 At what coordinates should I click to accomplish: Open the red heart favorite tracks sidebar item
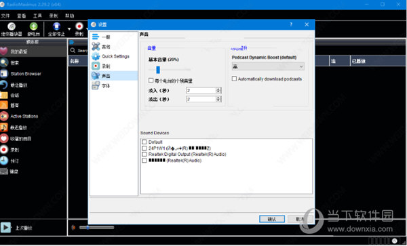point(33,138)
